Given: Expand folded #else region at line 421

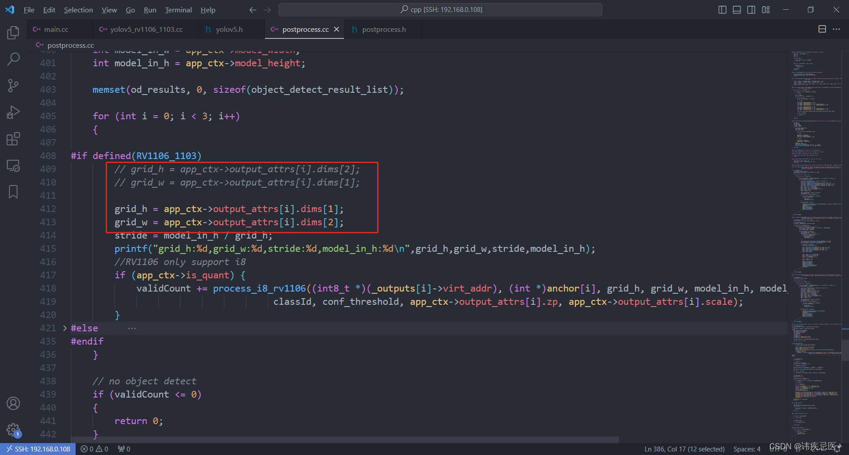Looking at the screenshot, I should pyautogui.click(x=65, y=328).
